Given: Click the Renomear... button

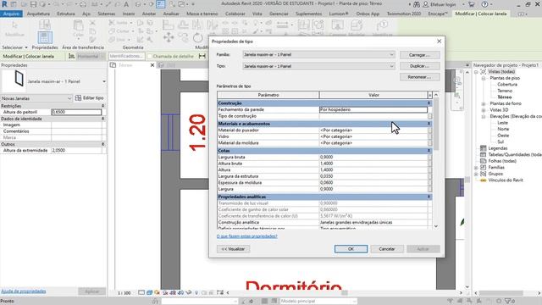Looking at the screenshot, I should [420, 77].
